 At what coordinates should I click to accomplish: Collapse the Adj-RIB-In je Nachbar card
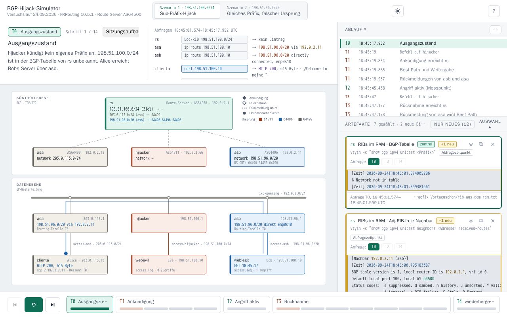pos(471,221)
